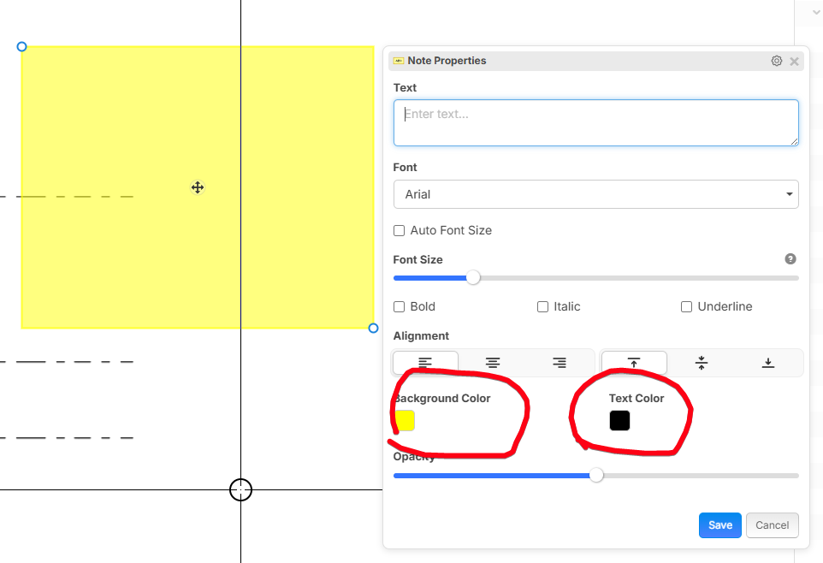823x563 pixels.
Task: Align text to bottom vertically
Action: tap(768, 363)
